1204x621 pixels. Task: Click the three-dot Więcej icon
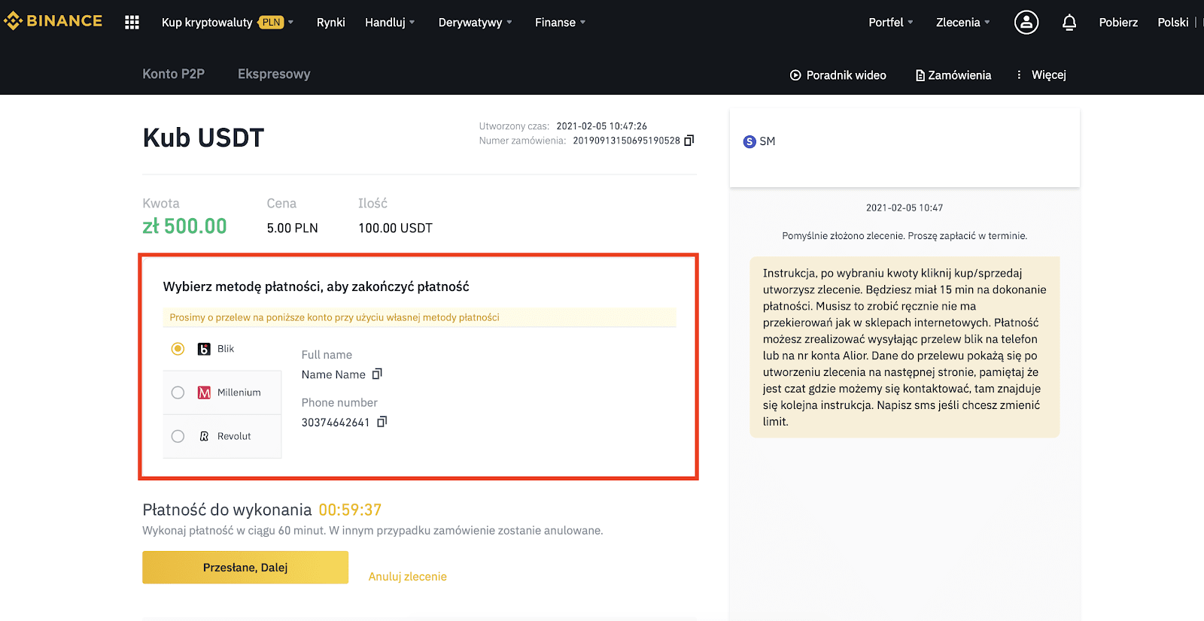pos(1020,74)
